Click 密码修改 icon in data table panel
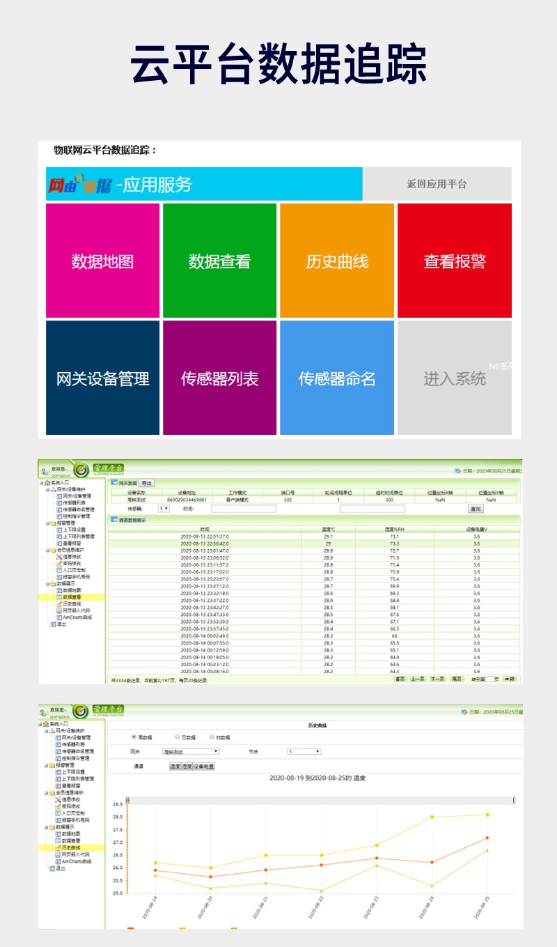The height and width of the screenshot is (947, 557). click(58, 563)
